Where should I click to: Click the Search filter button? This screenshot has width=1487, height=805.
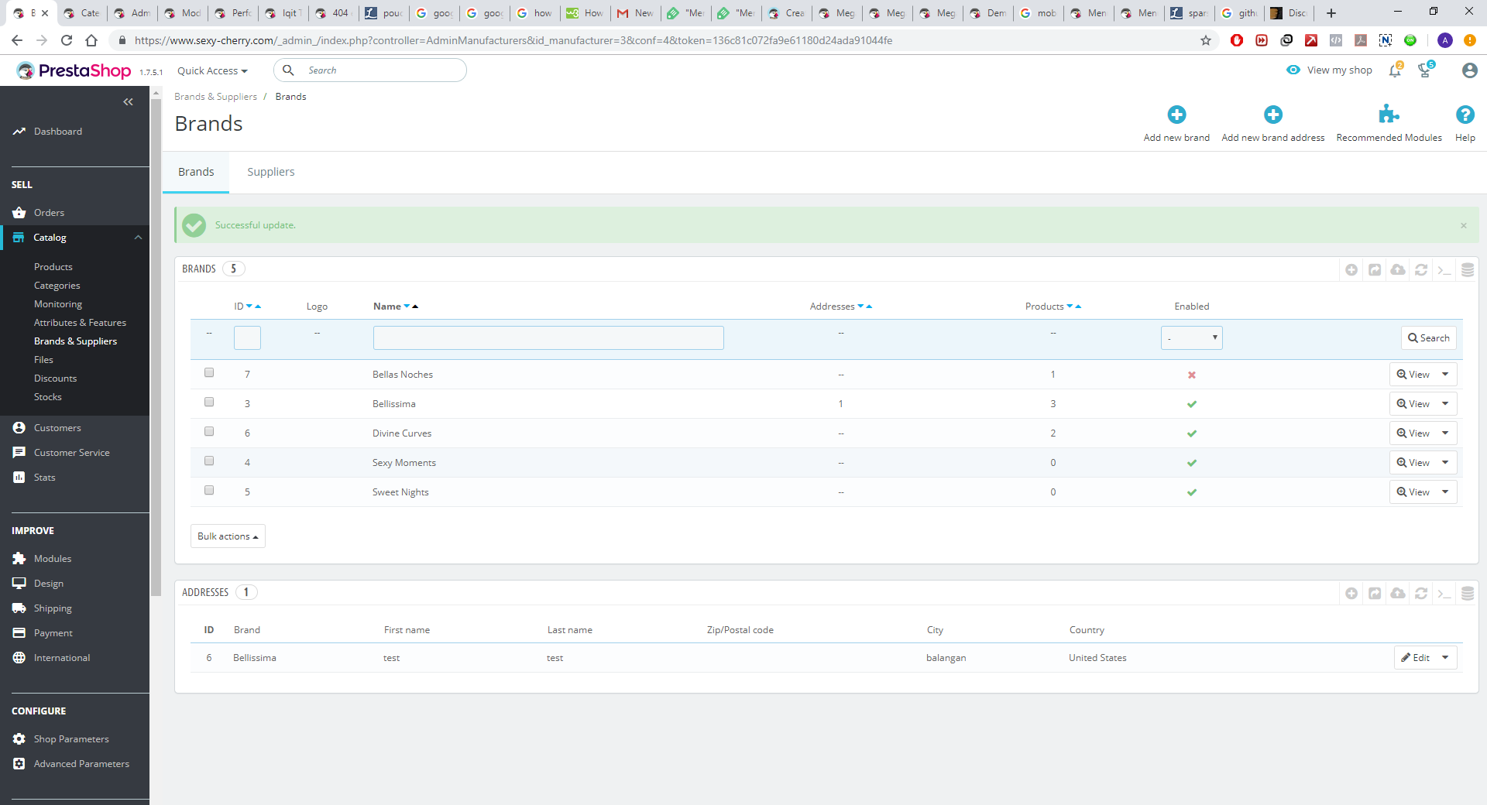pos(1428,337)
